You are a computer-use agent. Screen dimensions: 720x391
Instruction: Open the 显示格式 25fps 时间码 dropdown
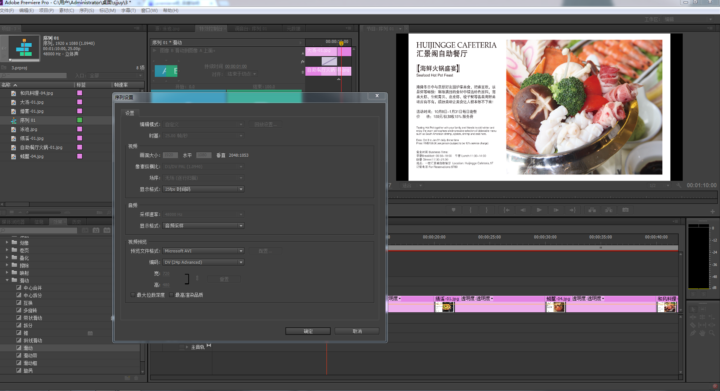pos(203,189)
